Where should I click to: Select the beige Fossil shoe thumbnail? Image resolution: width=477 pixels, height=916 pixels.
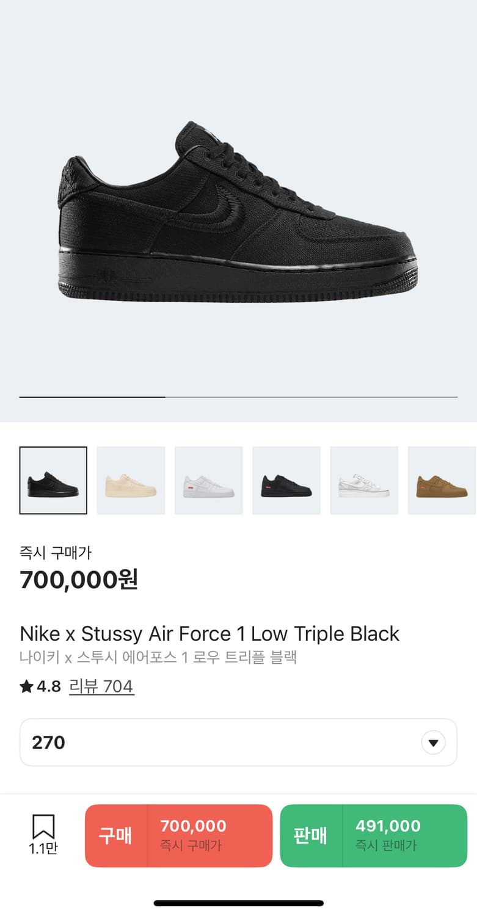(131, 481)
